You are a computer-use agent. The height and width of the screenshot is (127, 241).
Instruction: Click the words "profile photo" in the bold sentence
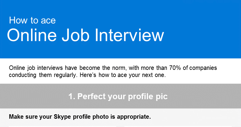(x=91, y=117)
